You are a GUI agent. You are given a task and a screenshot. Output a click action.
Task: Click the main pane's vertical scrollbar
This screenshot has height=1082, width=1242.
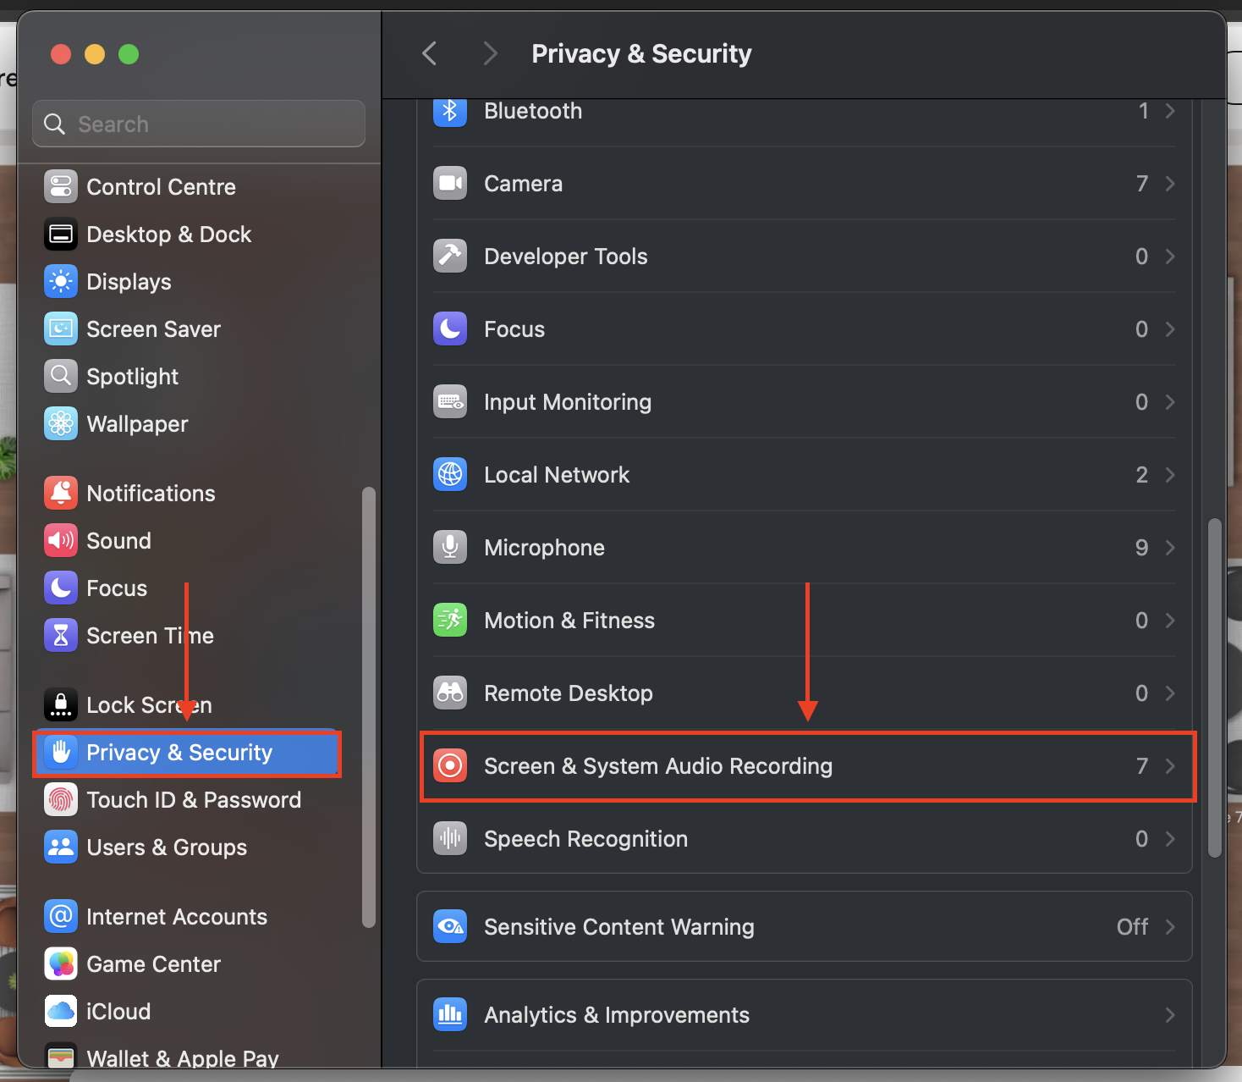click(1215, 686)
